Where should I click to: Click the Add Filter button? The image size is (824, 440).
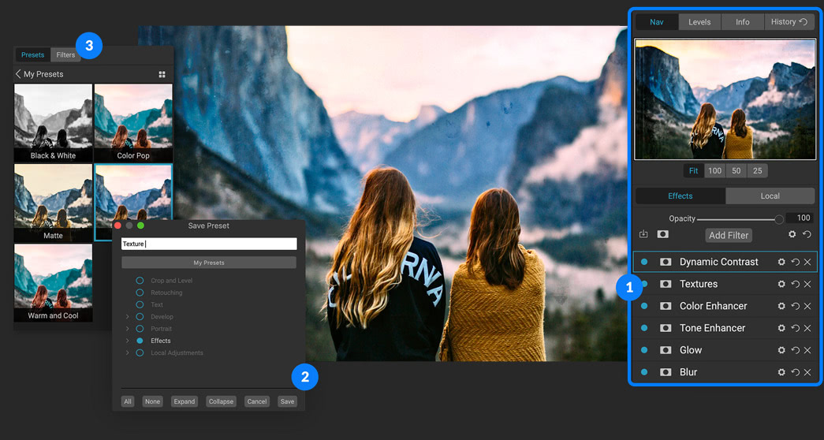tap(729, 236)
